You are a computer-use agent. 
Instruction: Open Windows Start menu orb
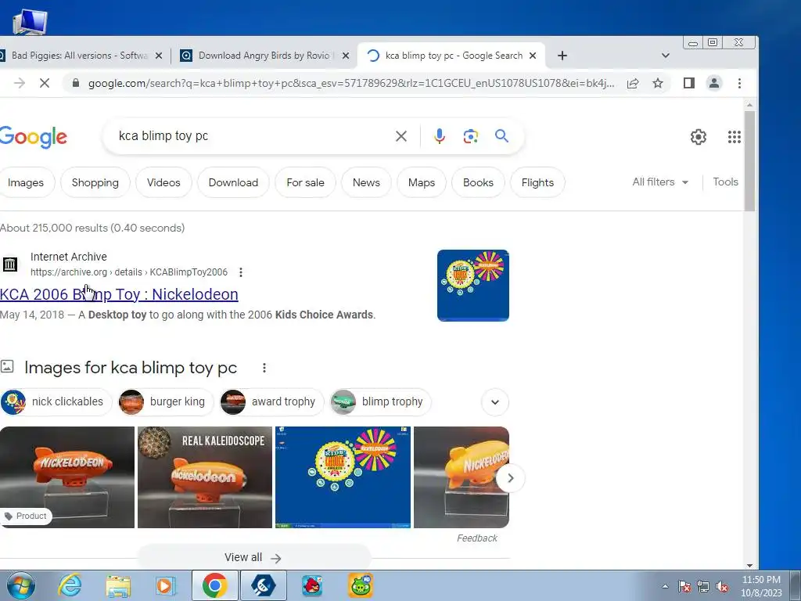tap(20, 585)
